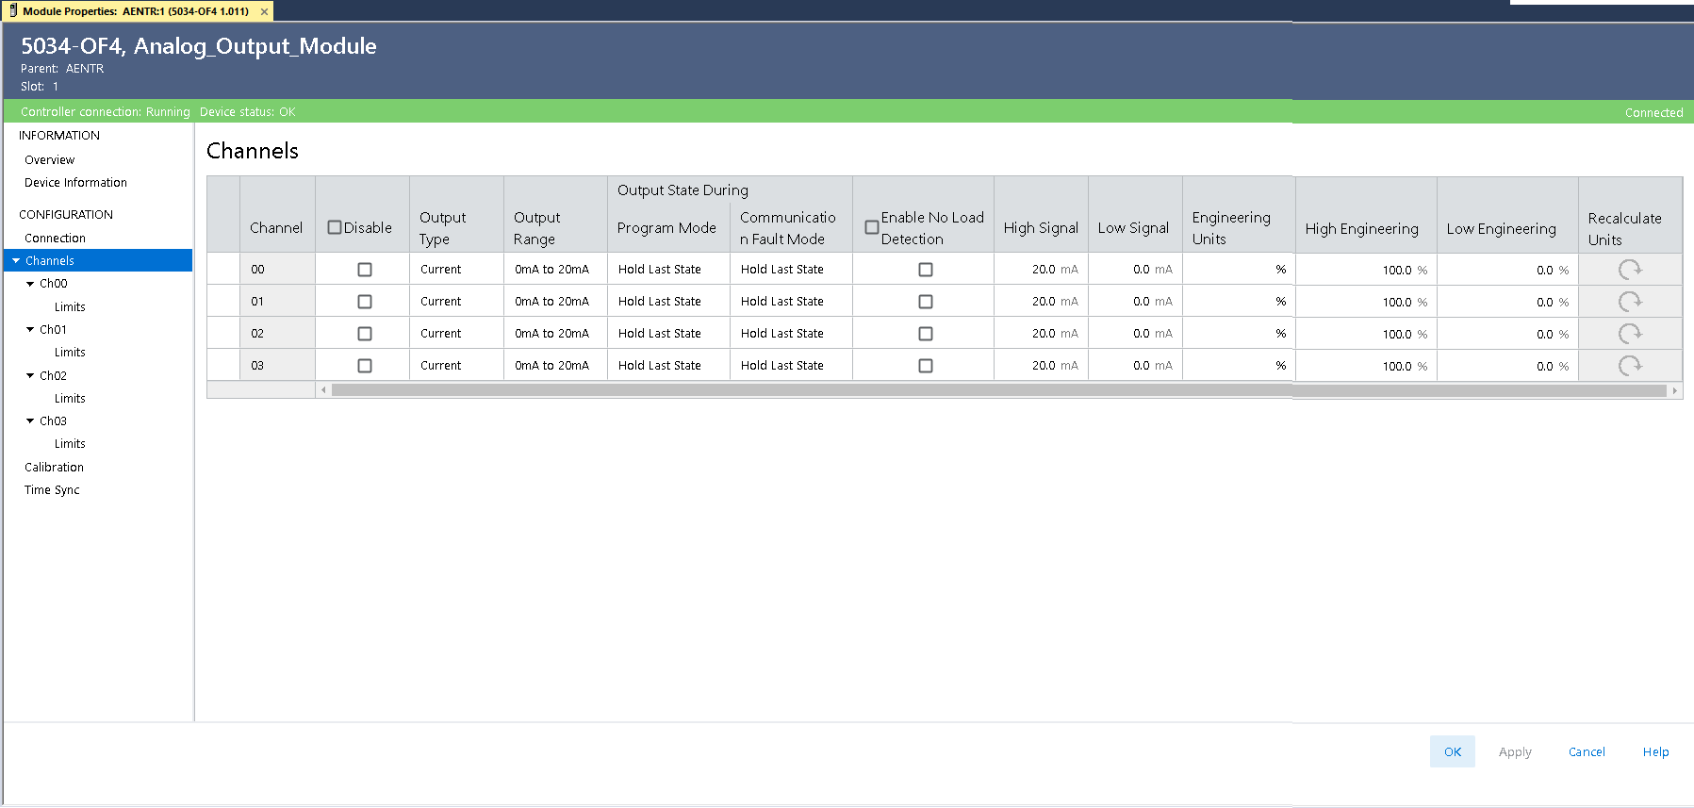Click the Cancel link
The height and width of the screenshot is (808, 1694).
pyautogui.click(x=1587, y=751)
